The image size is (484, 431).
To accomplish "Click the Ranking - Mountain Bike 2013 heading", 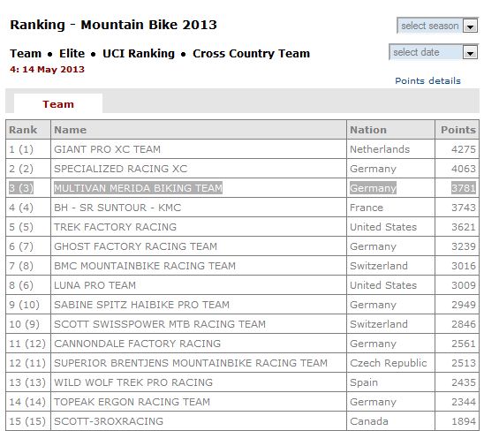I will click(113, 25).
